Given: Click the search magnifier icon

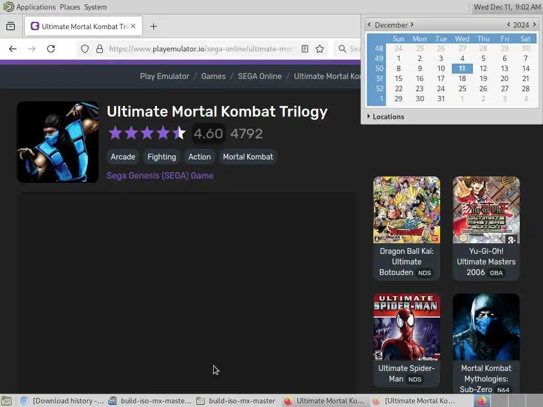Looking at the screenshot, I should click(x=342, y=49).
